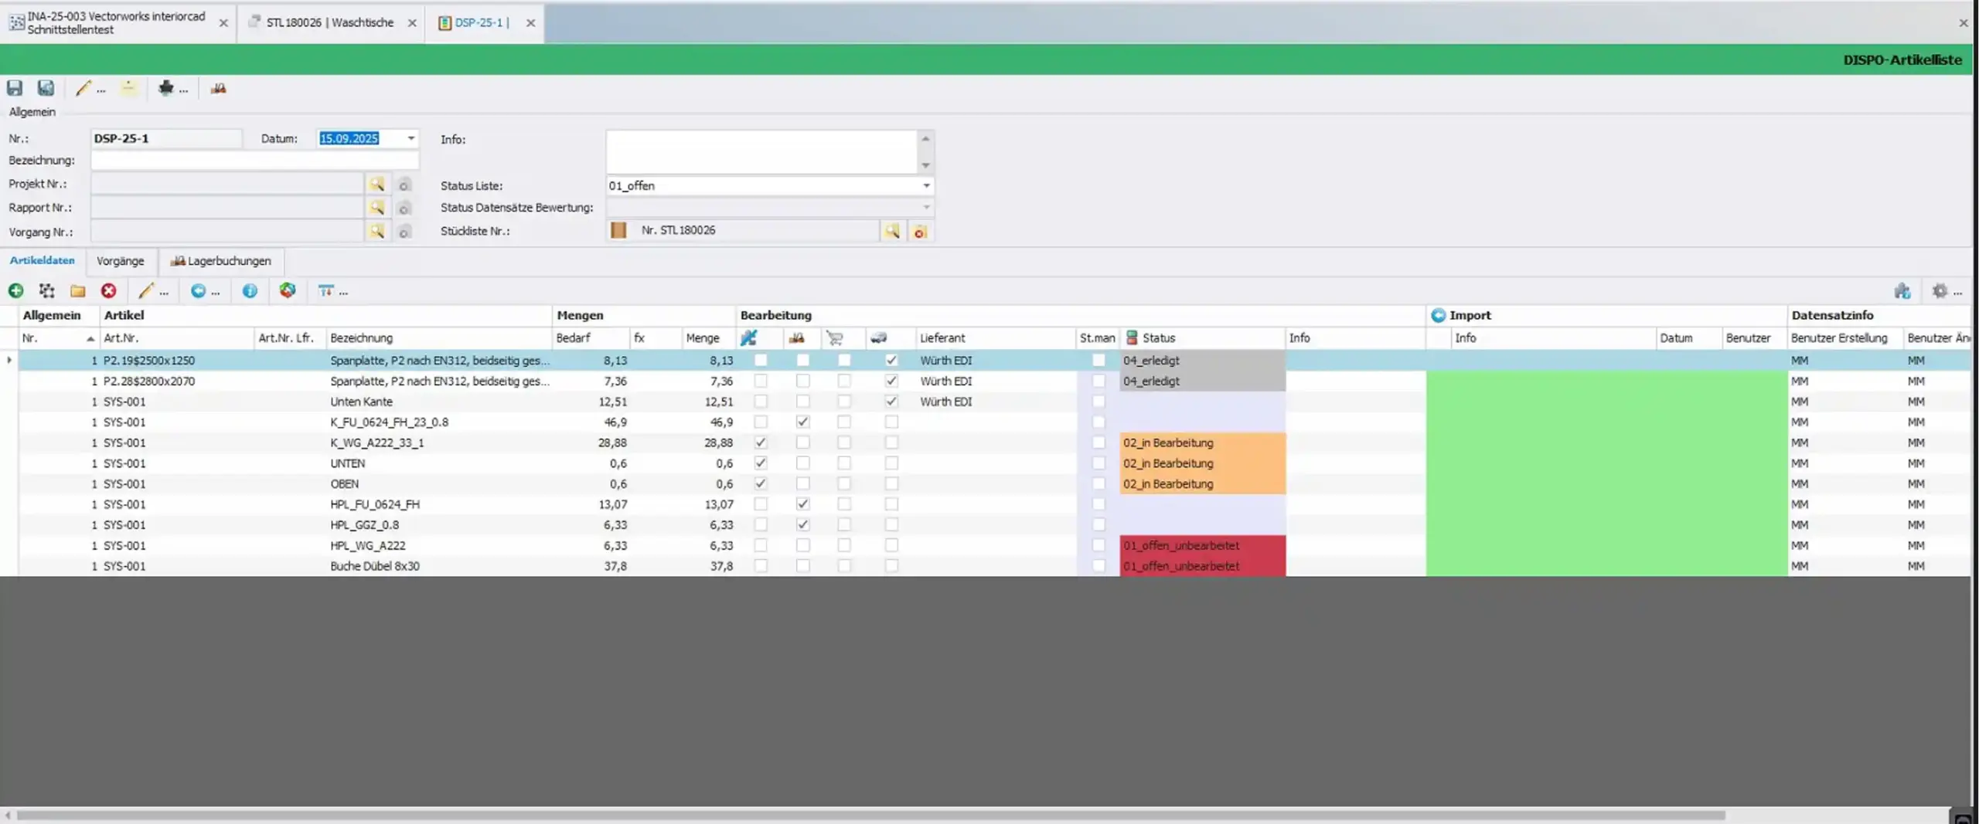Toggle forklift checkbox for HPL_FU_0624_FH row
The height and width of the screenshot is (824, 1979).
click(x=802, y=504)
